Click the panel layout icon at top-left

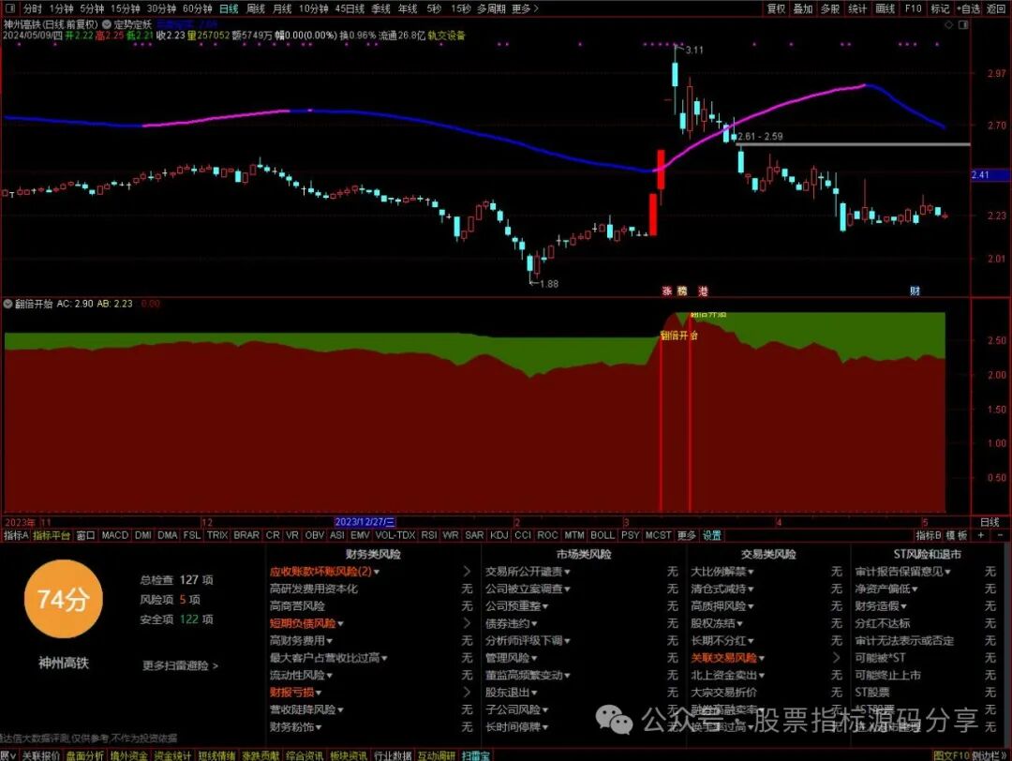coord(9,8)
